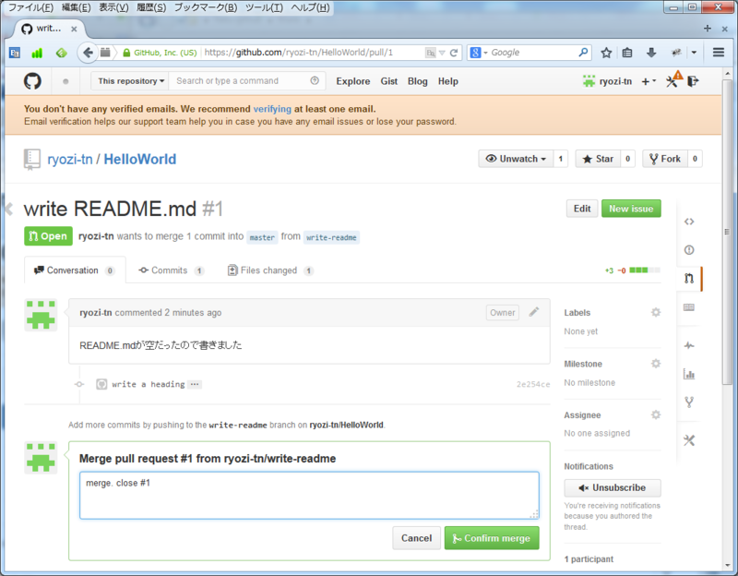Open the Firefox hamburger menu
Image resolution: width=738 pixels, height=576 pixels.
click(x=719, y=53)
